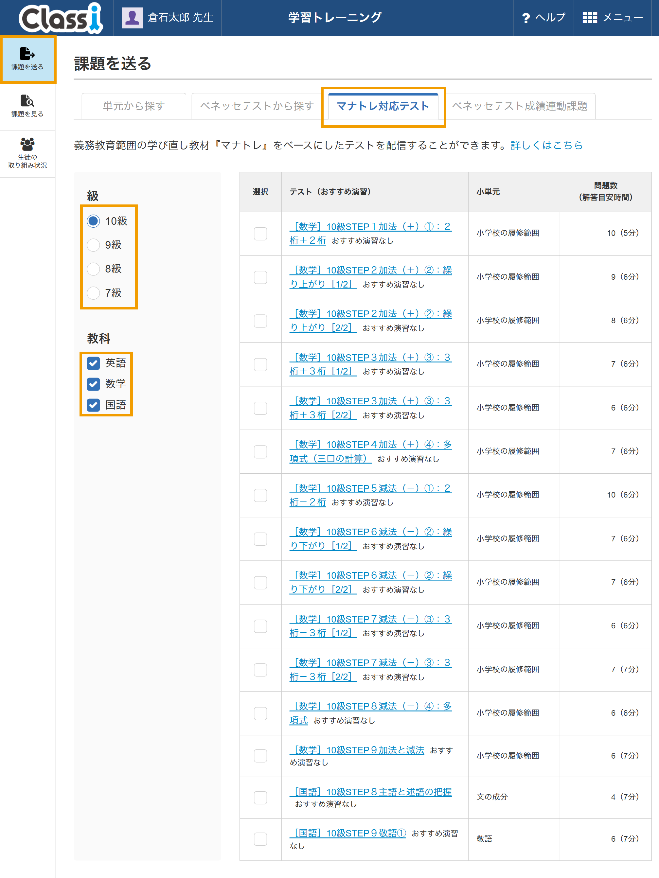This screenshot has width=659, height=878.
Task: Open link 10級STEP6 減法②:繰り下がり[2/2]
Action: point(370,583)
